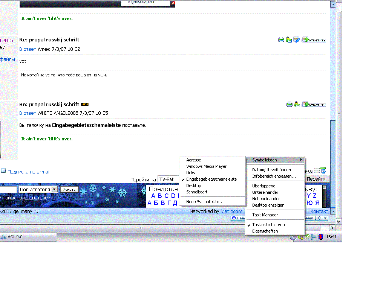Click the email-to-user icon on the first reply

coord(289,40)
